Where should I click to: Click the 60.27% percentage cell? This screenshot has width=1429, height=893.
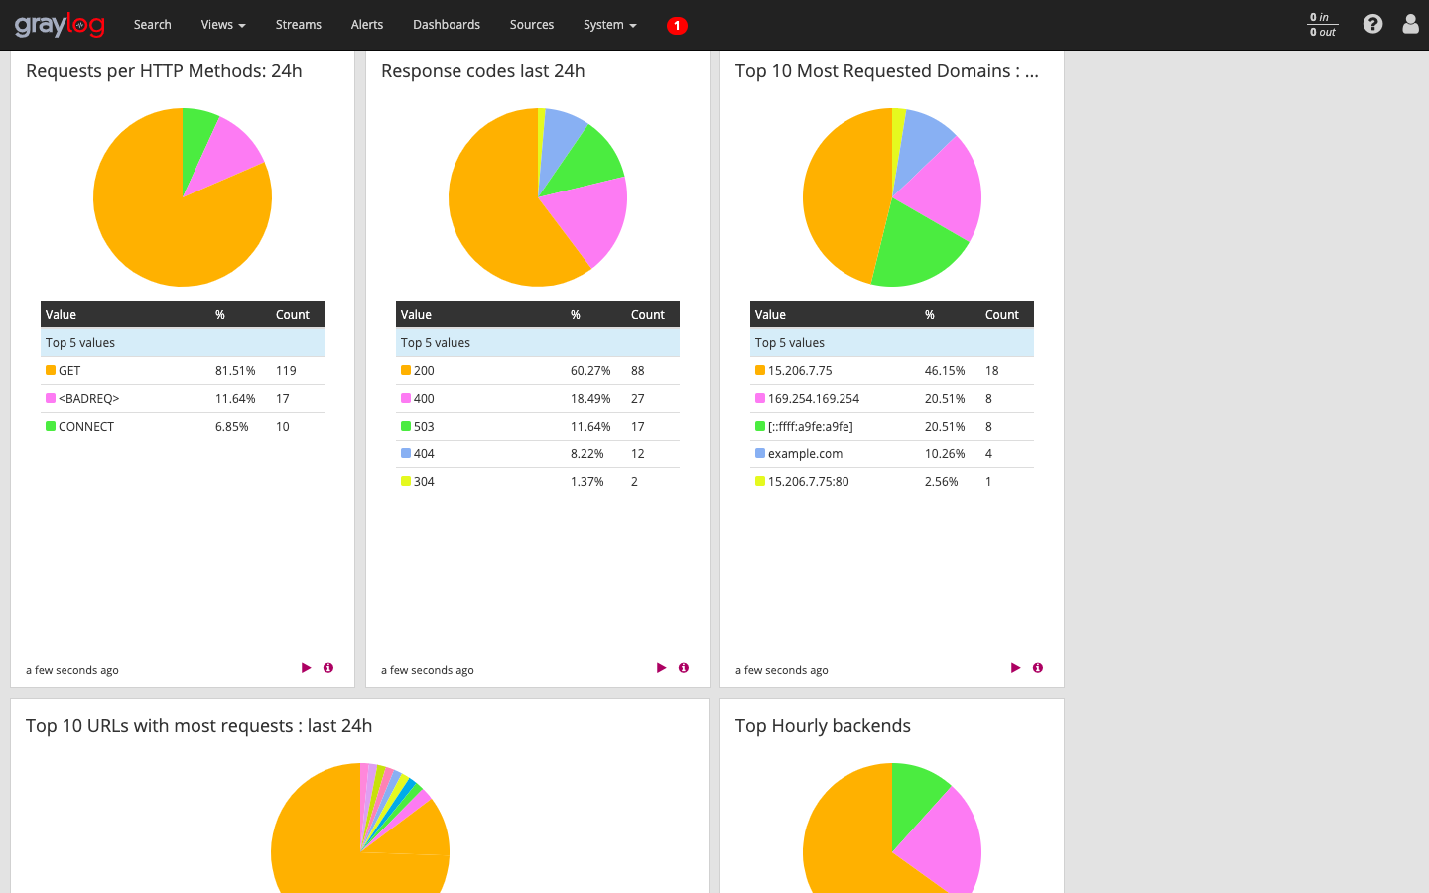tap(590, 370)
